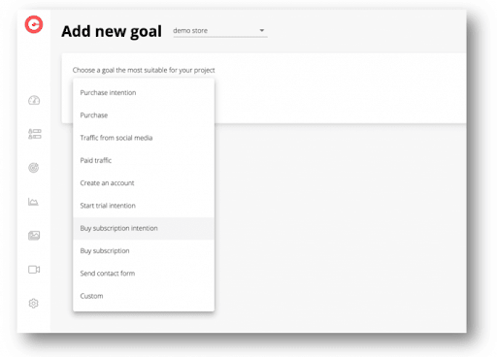The height and width of the screenshot is (357, 497).
Task: Open the settings gear sidebar icon
Action: 33,304
